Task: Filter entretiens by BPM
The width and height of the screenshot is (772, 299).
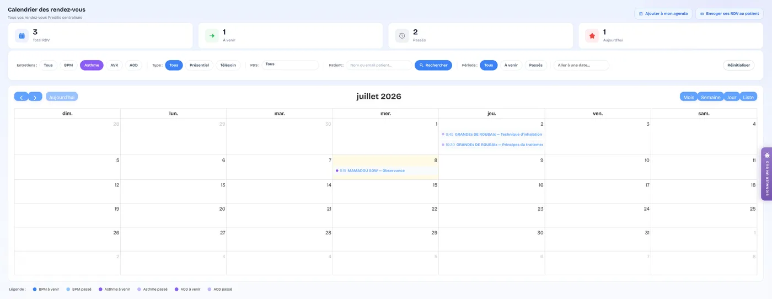Action: pyautogui.click(x=68, y=65)
